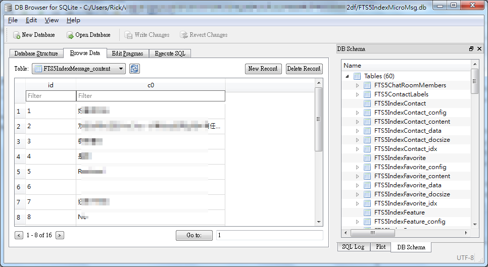This screenshot has width=488, height=267.
Task: Select the FTS5IndexFavorite_data tree row
Action: pyautogui.click(x=406, y=185)
